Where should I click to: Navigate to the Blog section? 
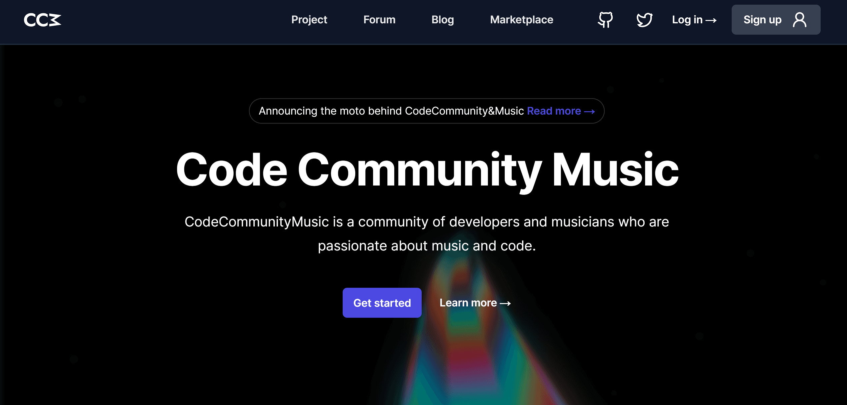(x=442, y=20)
